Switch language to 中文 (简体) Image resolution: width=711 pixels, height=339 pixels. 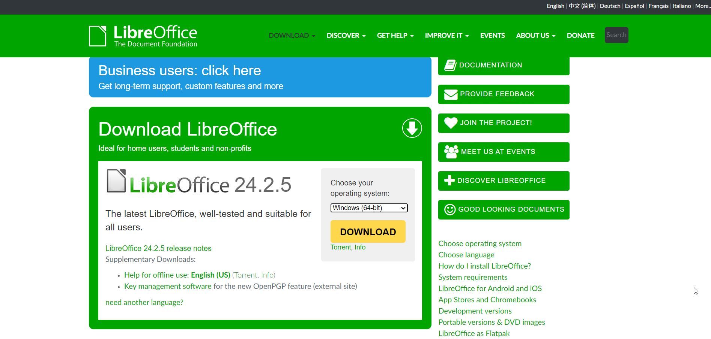click(x=582, y=6)
